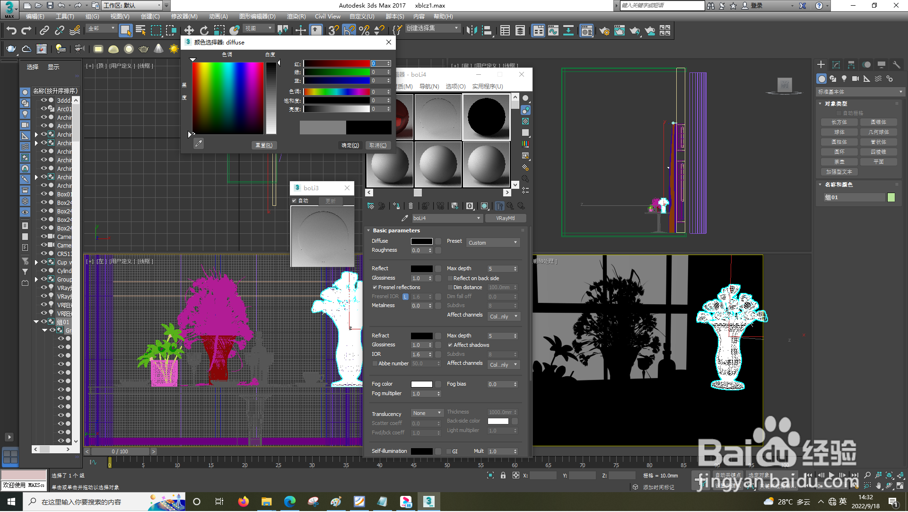Select the Select and Link tool
This screenshot has width=908, height=512.
click(x=44, y=31)
